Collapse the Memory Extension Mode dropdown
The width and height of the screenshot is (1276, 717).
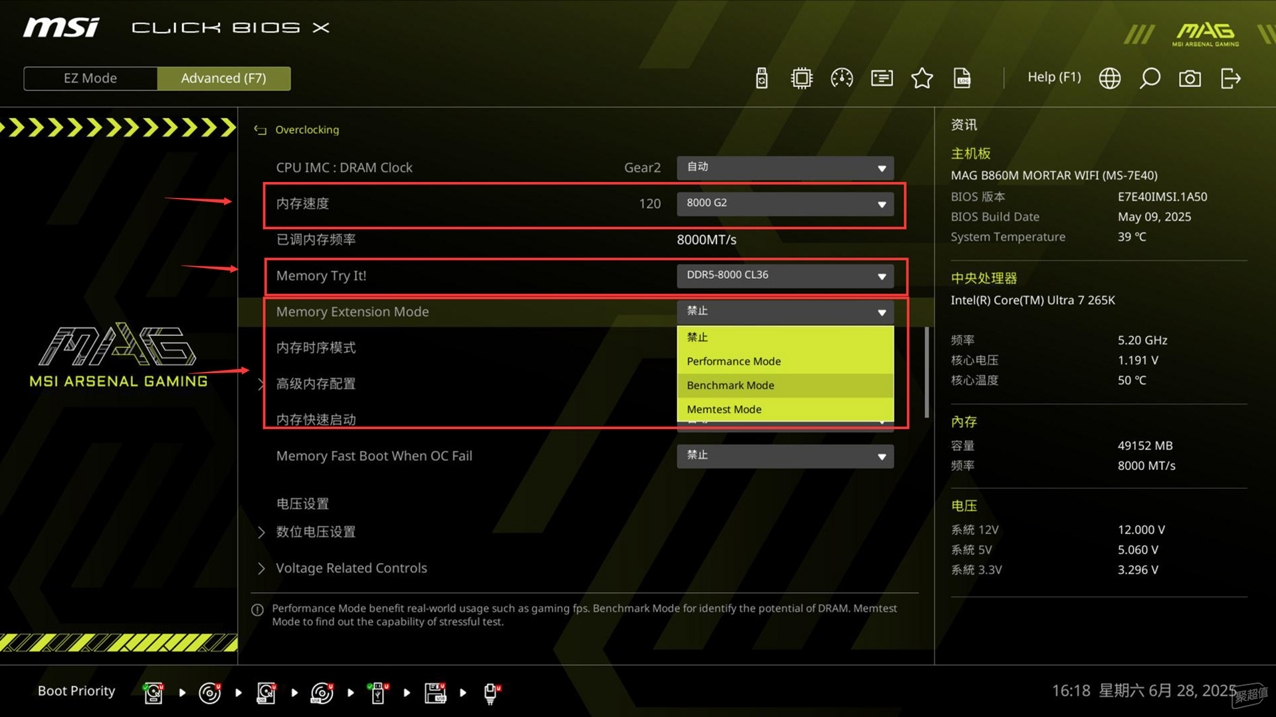tap(785, 311)
